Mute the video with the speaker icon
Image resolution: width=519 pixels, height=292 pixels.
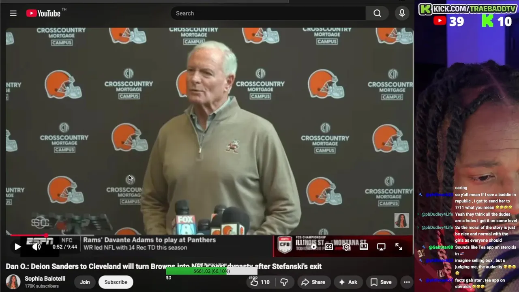pos(36,247)
